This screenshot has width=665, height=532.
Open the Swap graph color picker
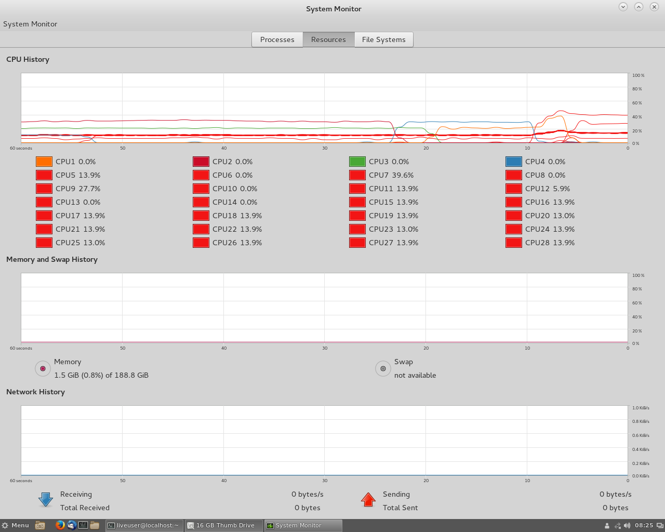pos(383,368)
